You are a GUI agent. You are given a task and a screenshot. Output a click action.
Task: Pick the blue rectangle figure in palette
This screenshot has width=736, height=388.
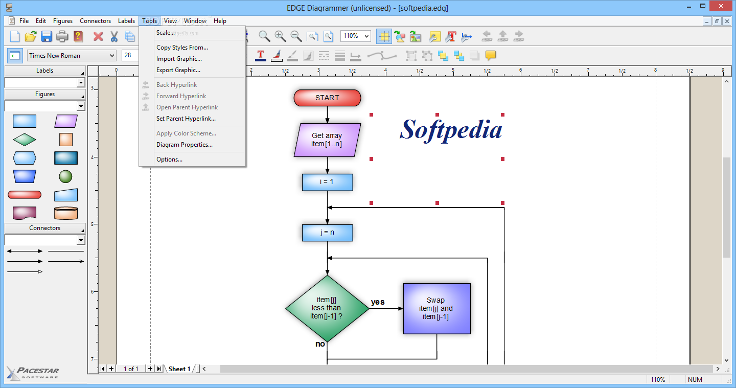[25, 121]
